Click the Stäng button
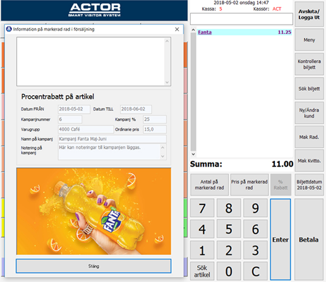 [x=94, y=266]
